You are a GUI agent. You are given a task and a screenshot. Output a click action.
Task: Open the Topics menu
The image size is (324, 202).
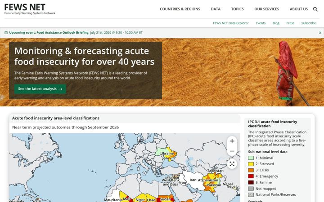coord(237,9)
